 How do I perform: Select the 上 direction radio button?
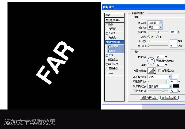coord(149,37)
